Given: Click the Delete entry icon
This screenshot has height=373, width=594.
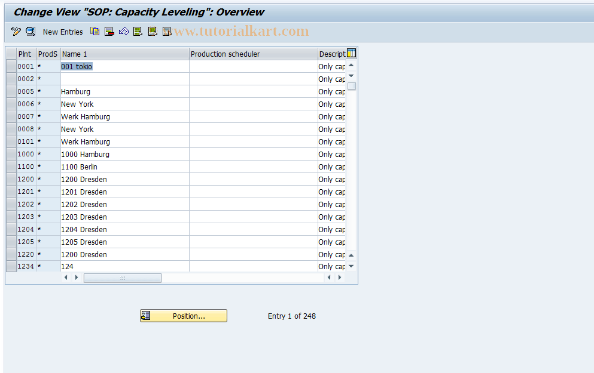Looking at the screenshot, I should [x=109, y=32].
